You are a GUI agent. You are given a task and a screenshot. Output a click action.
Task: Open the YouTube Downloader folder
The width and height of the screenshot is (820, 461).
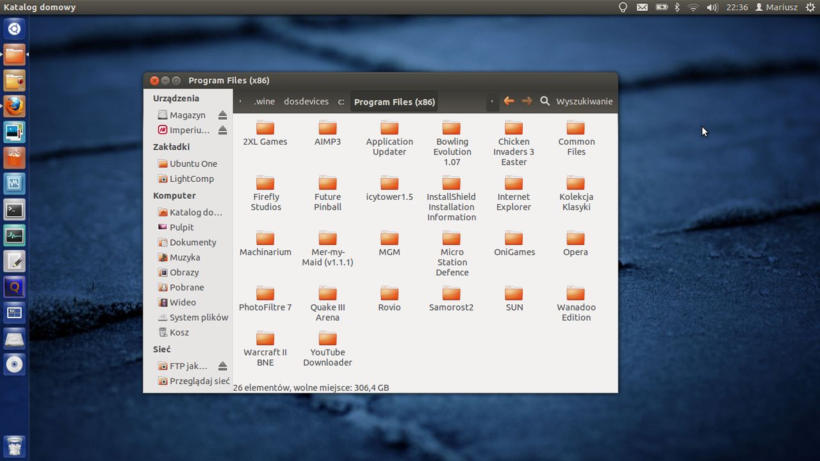pyautogui.click(x=327, y=348)
